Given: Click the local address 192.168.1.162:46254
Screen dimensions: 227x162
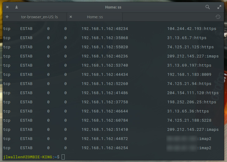Looking at the screenshot, I should tap(104, 148).
